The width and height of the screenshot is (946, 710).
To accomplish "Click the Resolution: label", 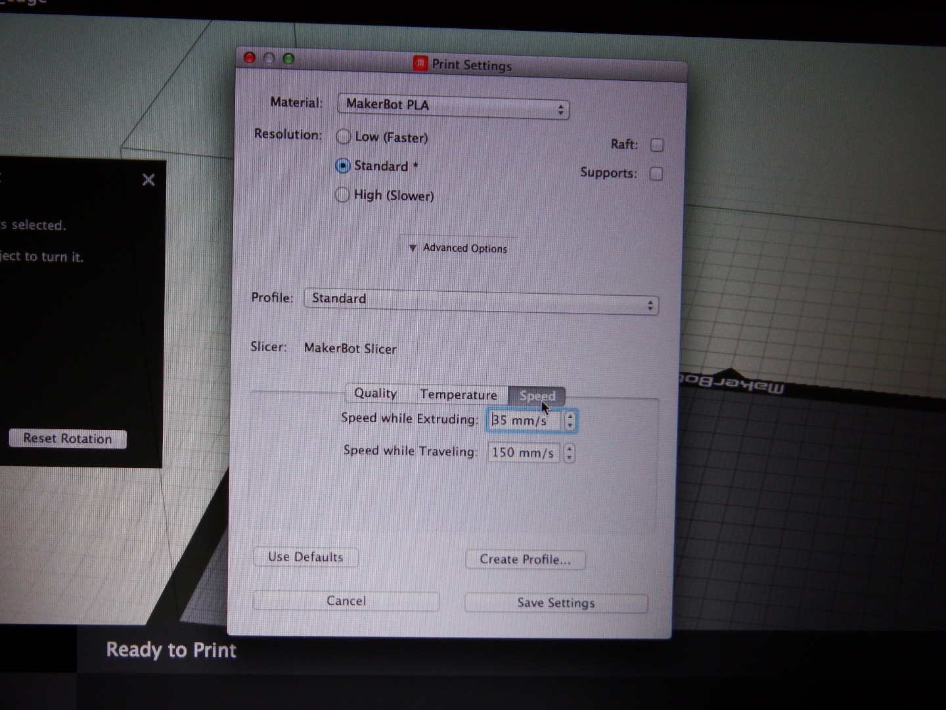I will pyautogui.click(x=288, y=134).
